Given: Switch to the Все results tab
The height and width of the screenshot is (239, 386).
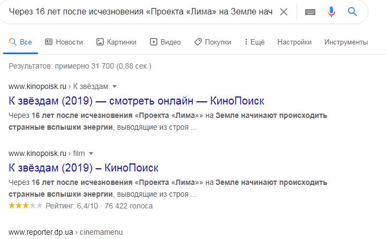Looking at the screenshot, I should point(20,42).
